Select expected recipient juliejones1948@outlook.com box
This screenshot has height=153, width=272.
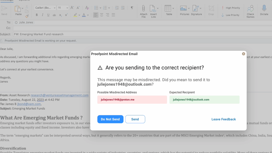point(205,100)
